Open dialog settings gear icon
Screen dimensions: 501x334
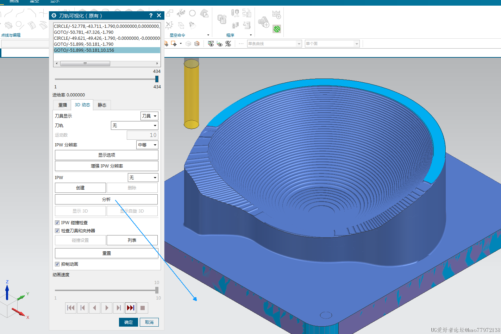click(54, 15)
